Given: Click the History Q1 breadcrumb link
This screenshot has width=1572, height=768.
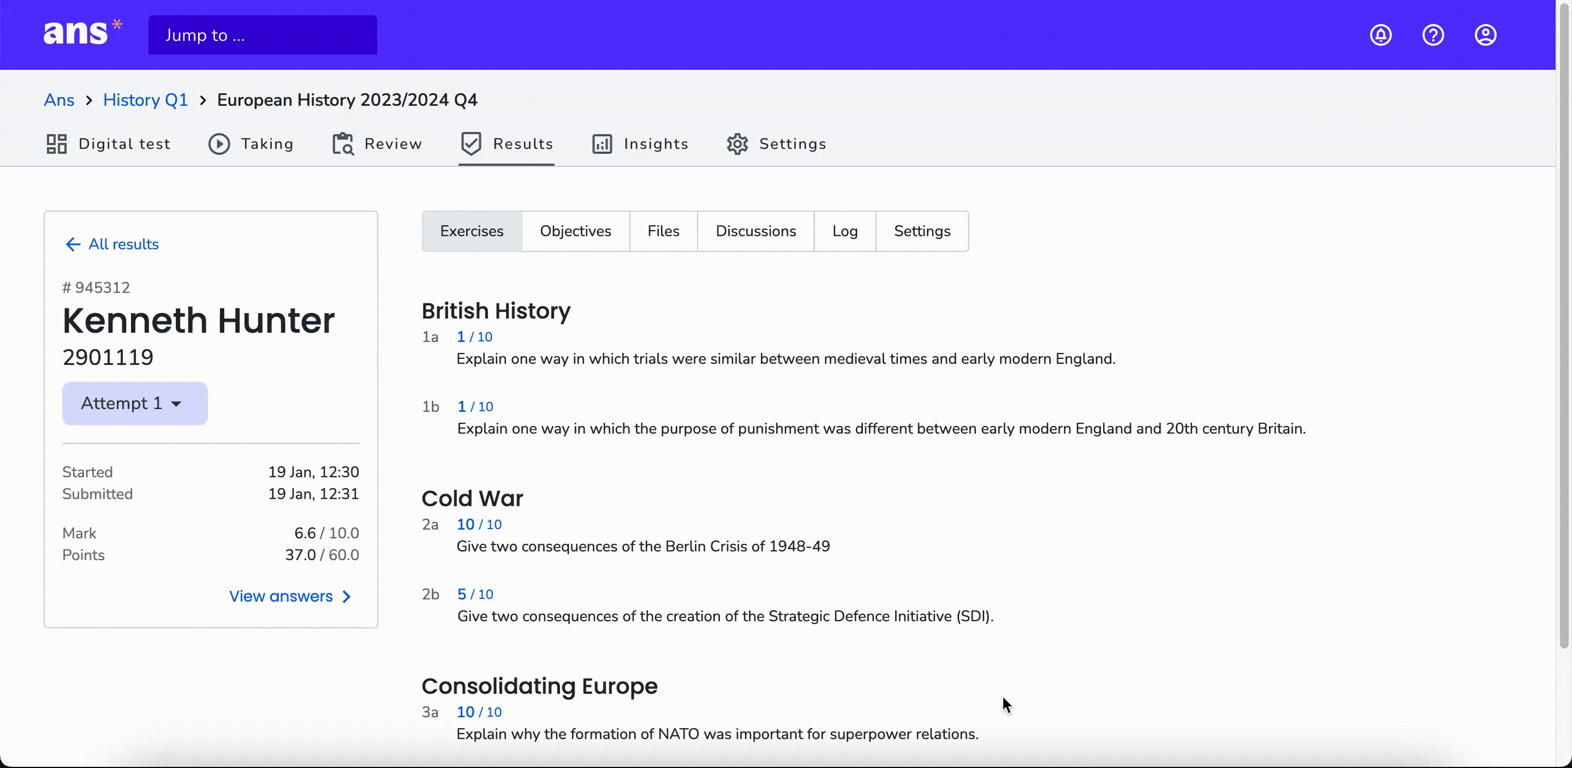Looking at the screenshot, I should pyautogui.click(x=145, y=100).
